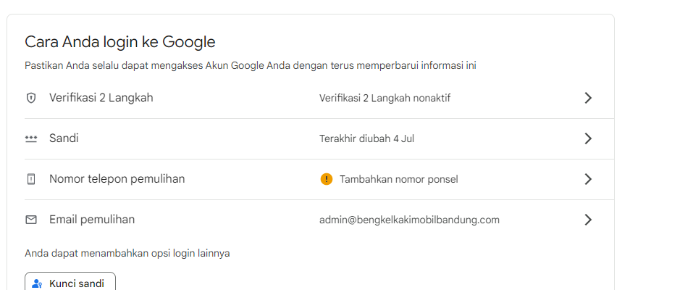Click the Cara Anda login ke Google heading
Screen dimensions: 693x290
pyautogui.click(x=120, y=42)
